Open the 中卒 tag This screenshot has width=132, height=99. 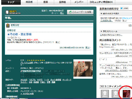coord(31,82)
